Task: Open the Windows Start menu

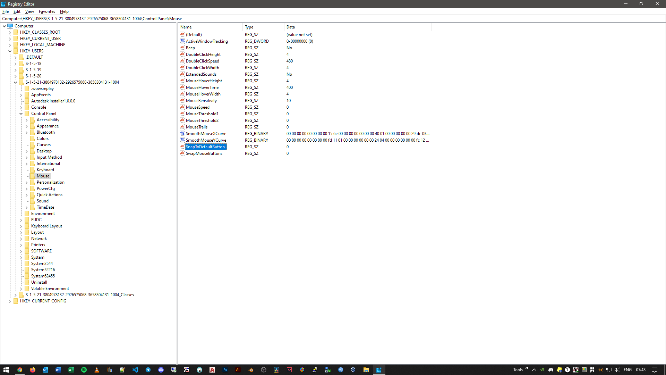Action: (6, 370)
